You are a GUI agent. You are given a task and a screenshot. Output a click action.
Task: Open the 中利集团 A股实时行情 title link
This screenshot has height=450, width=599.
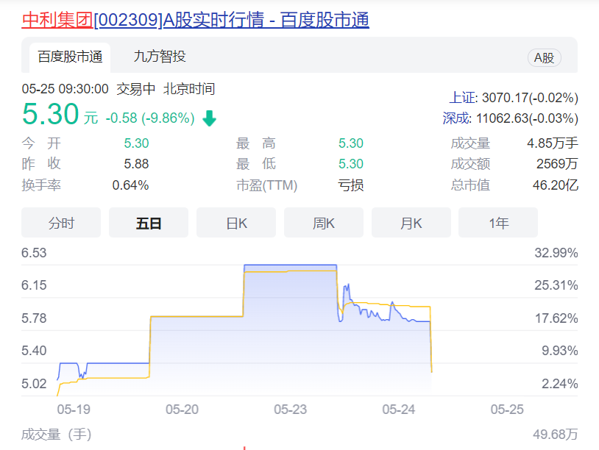pyautogui.click(x=195, y=20)
